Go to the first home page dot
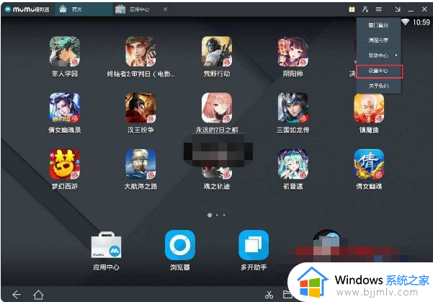This screenshot has width=433, height=302. 210,215
